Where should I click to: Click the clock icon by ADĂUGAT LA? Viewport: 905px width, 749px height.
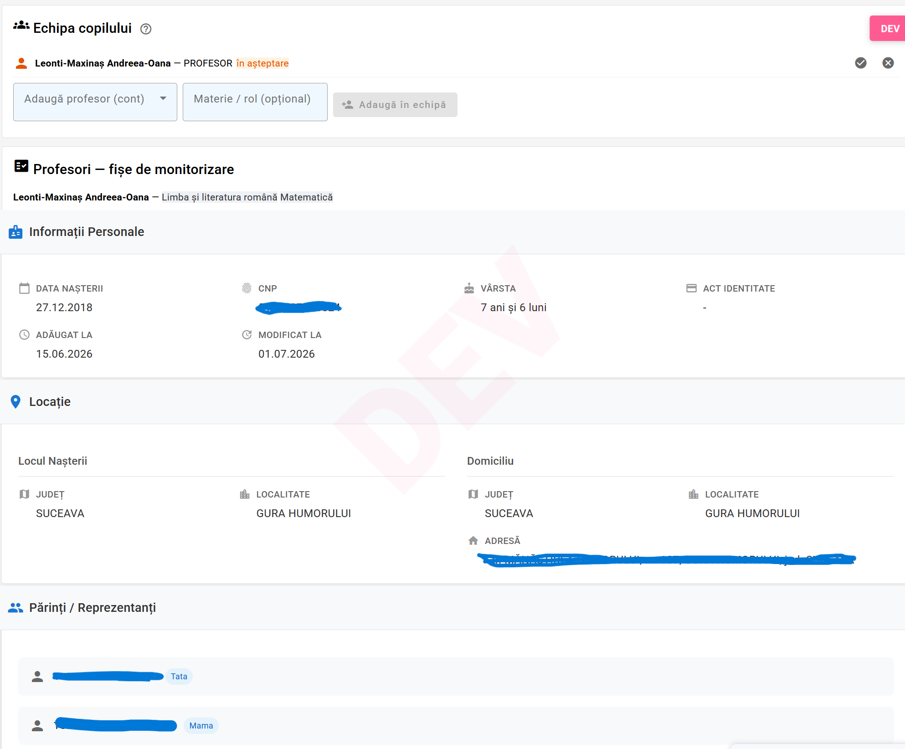(24, 335)
